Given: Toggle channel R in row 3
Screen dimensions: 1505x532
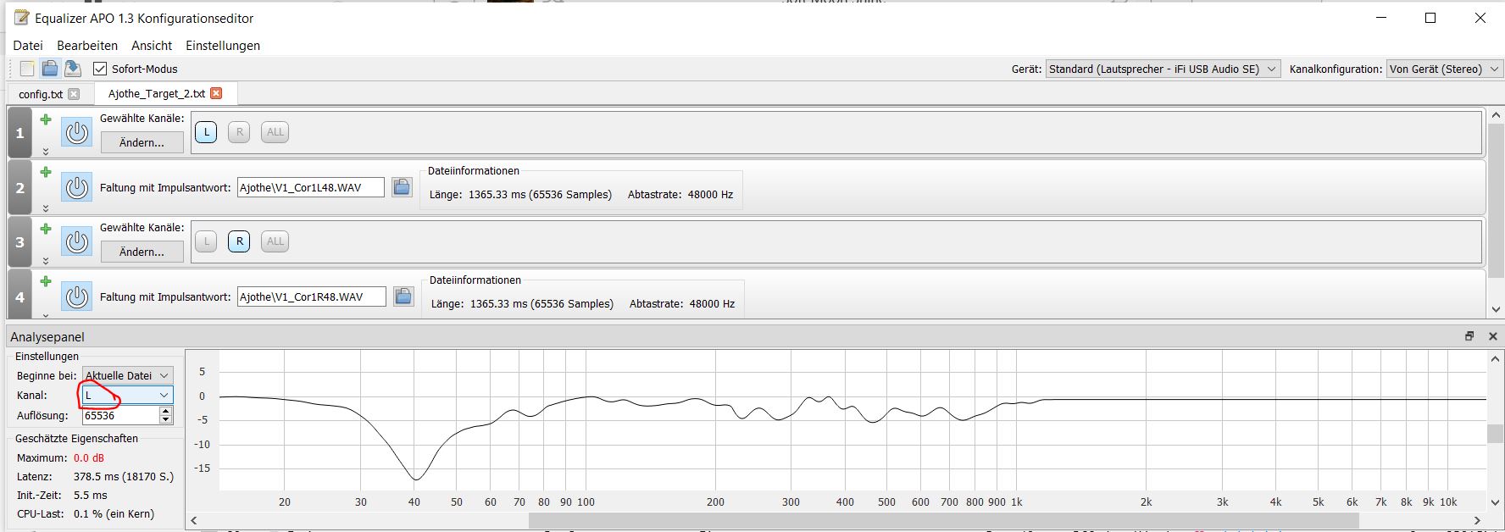Looking at the screenshot, I should point(239,241).
